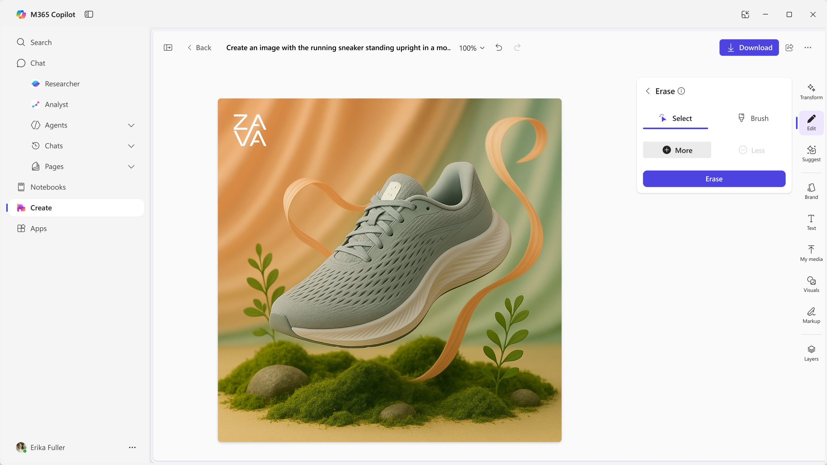Open the Layers panel
827x465 pixels.
pyautogui.click(x=811, y=353)
